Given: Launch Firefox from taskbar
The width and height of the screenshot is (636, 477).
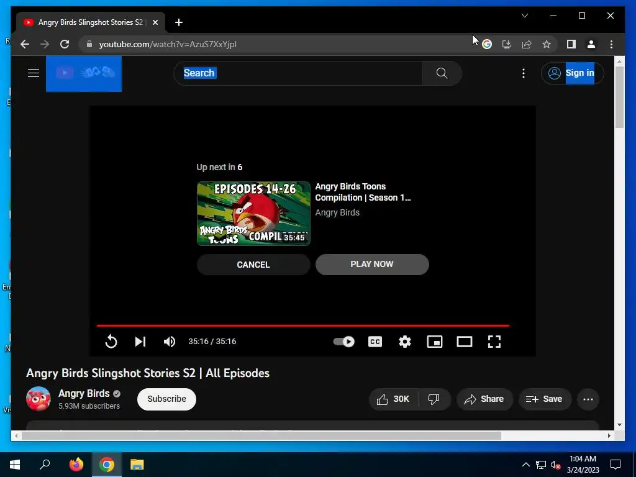Looking at the screenshot, I should click(76, 465).
